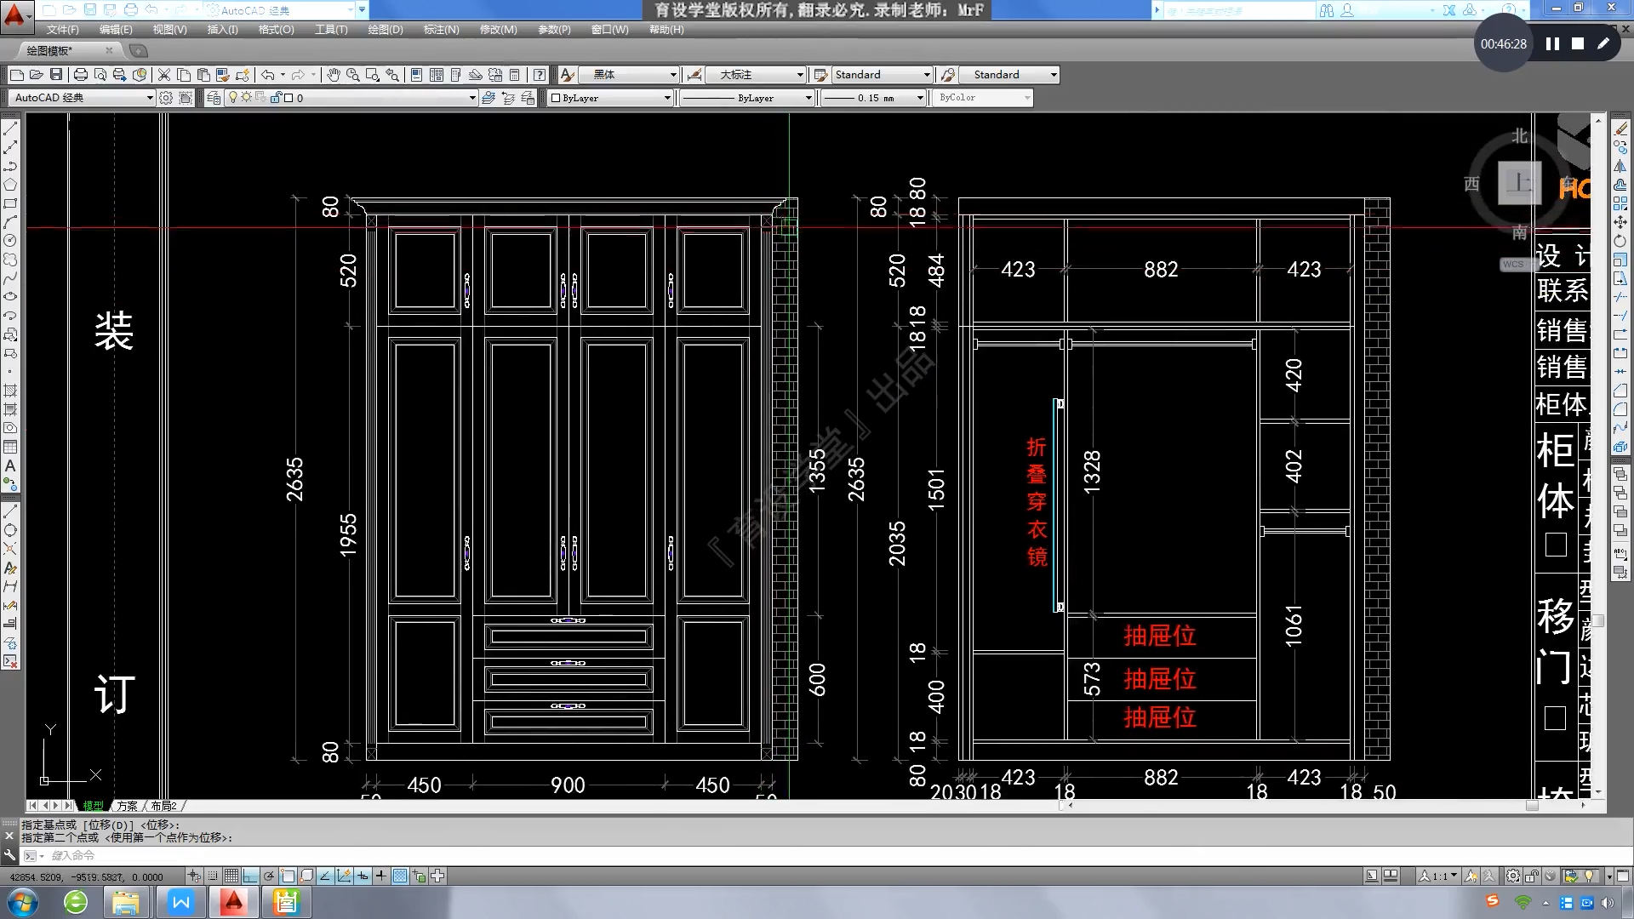
Task: Click the Plot (print) icon
Action: (x=81, y=75)
